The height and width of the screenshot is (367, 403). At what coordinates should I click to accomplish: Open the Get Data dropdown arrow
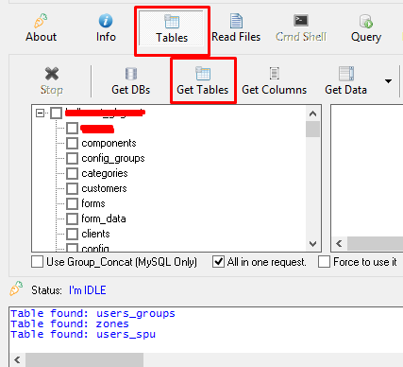pos(388,81)
